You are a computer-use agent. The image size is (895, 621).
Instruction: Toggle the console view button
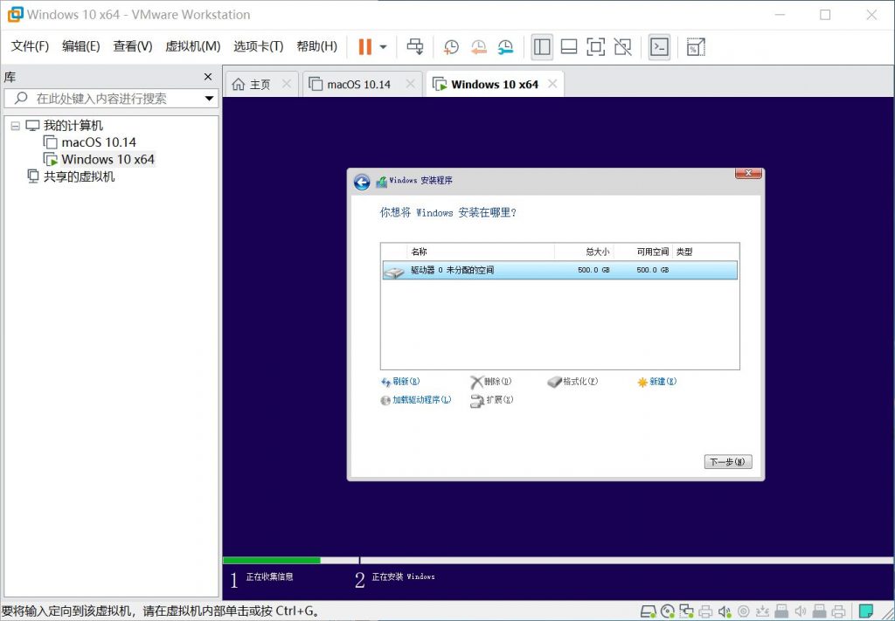pos(659,46)
